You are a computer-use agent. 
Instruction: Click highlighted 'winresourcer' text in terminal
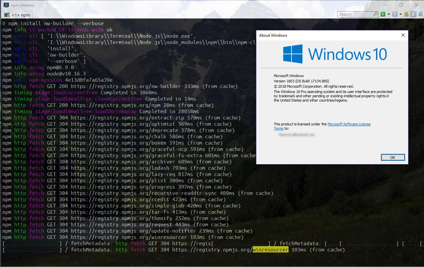(270, 250)
